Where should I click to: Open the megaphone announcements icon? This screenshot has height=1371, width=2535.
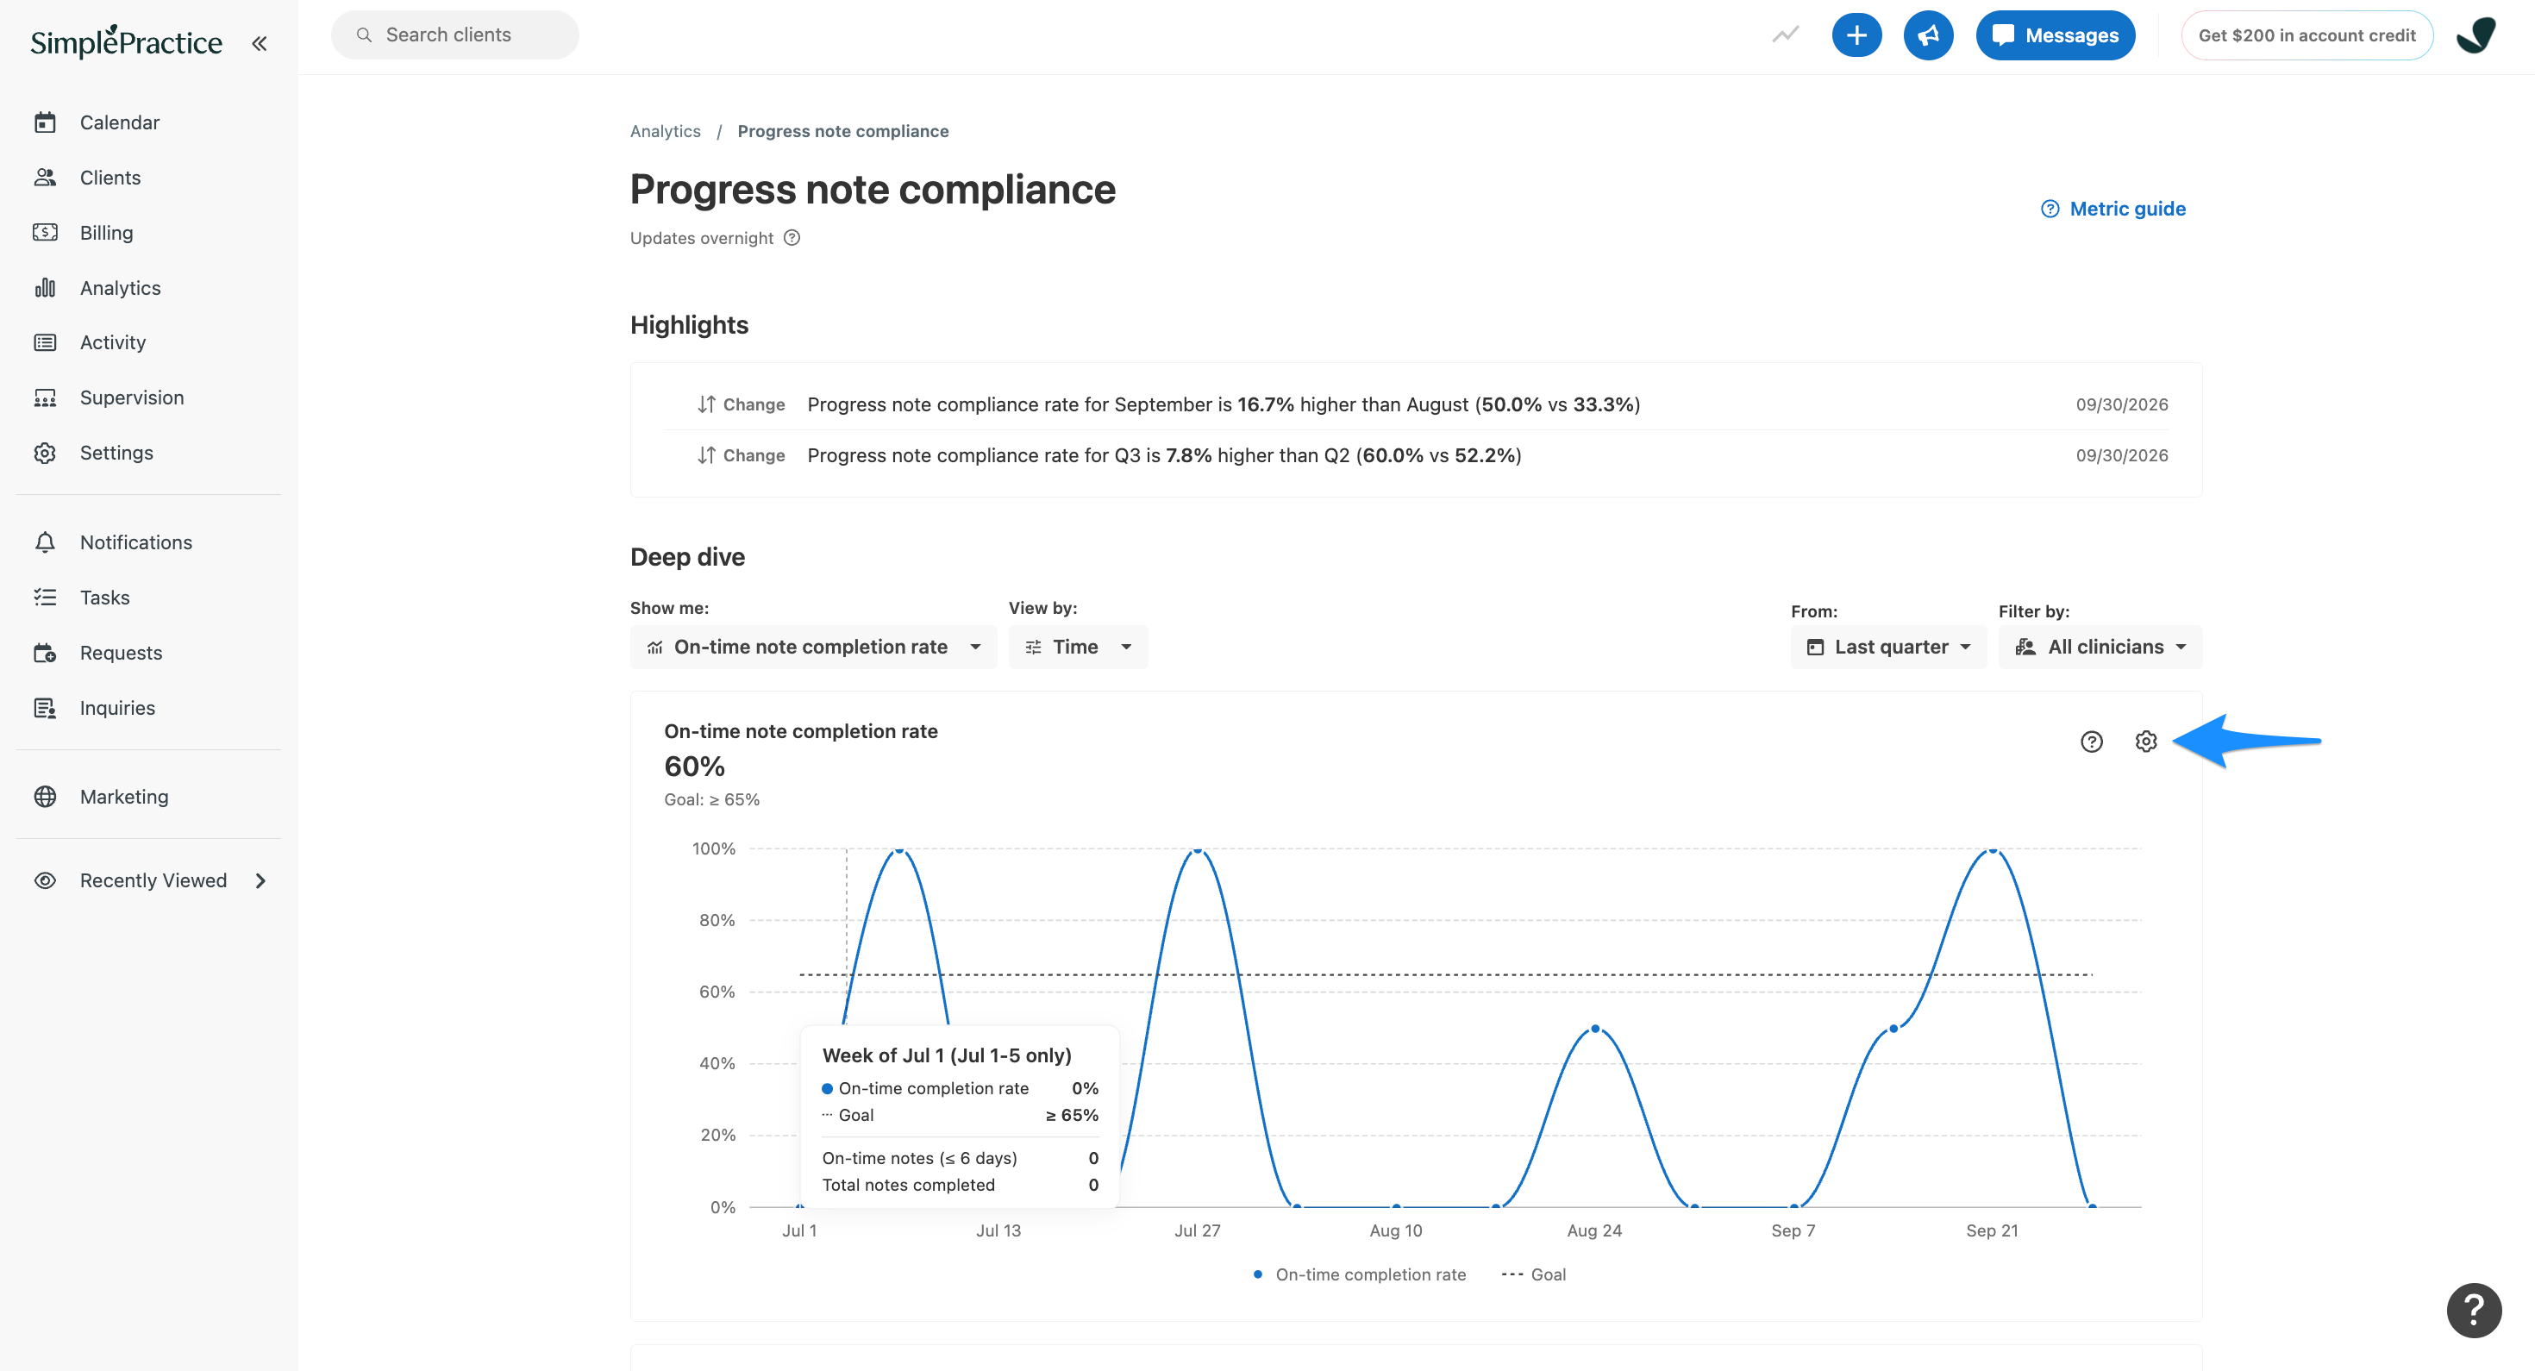(1928, 35)
